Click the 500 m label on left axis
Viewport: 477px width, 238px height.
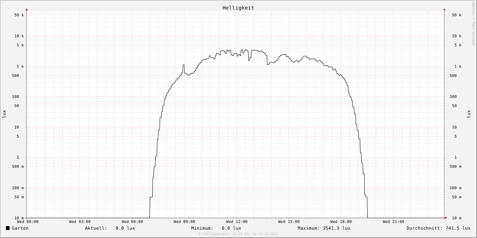pyautogui.click(x=18, y=167)
